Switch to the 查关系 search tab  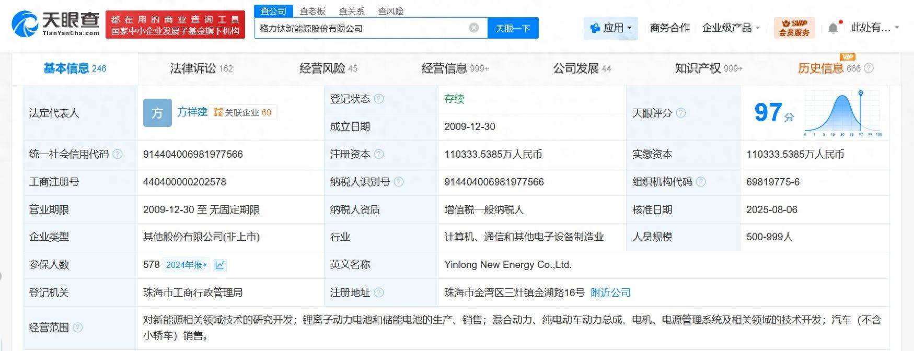coord(352,11)
